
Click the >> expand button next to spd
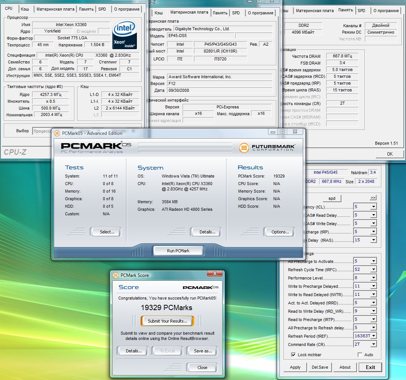pos(373,198)
